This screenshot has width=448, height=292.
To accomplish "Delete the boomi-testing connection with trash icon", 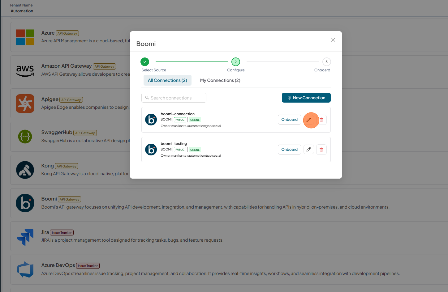I will (321, 150).
